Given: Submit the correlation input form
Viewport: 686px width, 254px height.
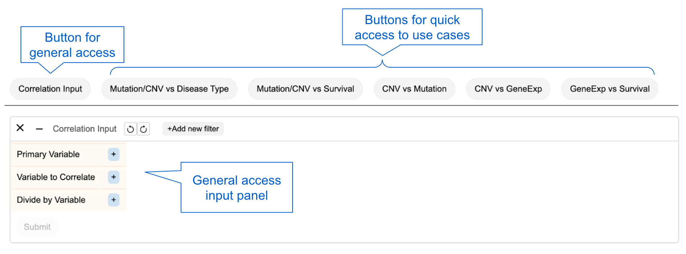Looking at the screenshot, I should pyautogui.click(x=37, y=227).
